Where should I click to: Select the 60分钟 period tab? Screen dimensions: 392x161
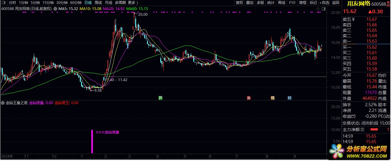click(76, 3)
